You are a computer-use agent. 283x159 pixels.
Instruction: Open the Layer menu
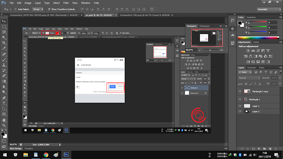tap(38, 3)
